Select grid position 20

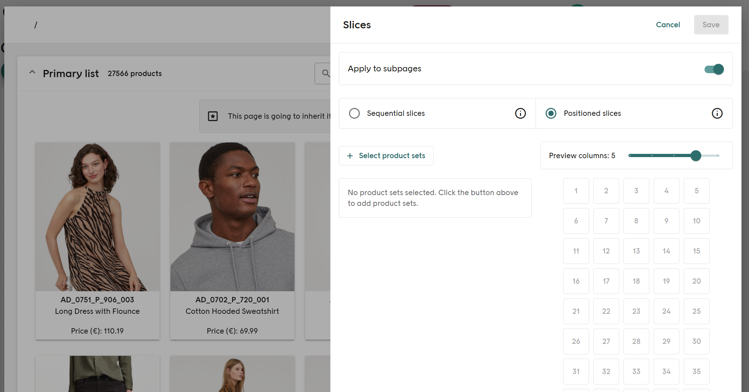696,281
